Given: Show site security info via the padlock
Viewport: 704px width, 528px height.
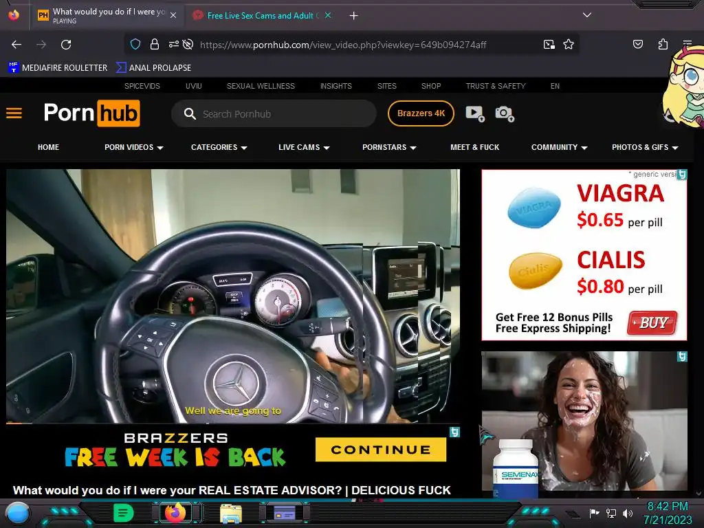Looking at the screenshot, I should click(x=155, y=44).
